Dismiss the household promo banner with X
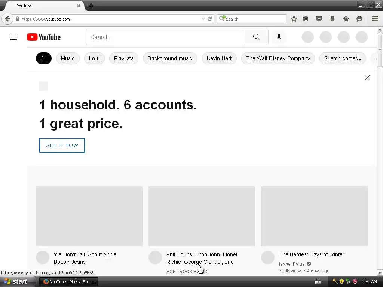The width and height of the screenshot is (383, 287). click(x=367, y=78)
